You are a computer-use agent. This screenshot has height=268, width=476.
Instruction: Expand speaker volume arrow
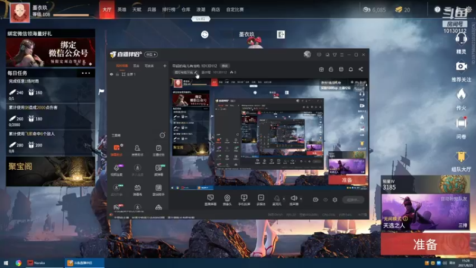[x=301, y=199]
